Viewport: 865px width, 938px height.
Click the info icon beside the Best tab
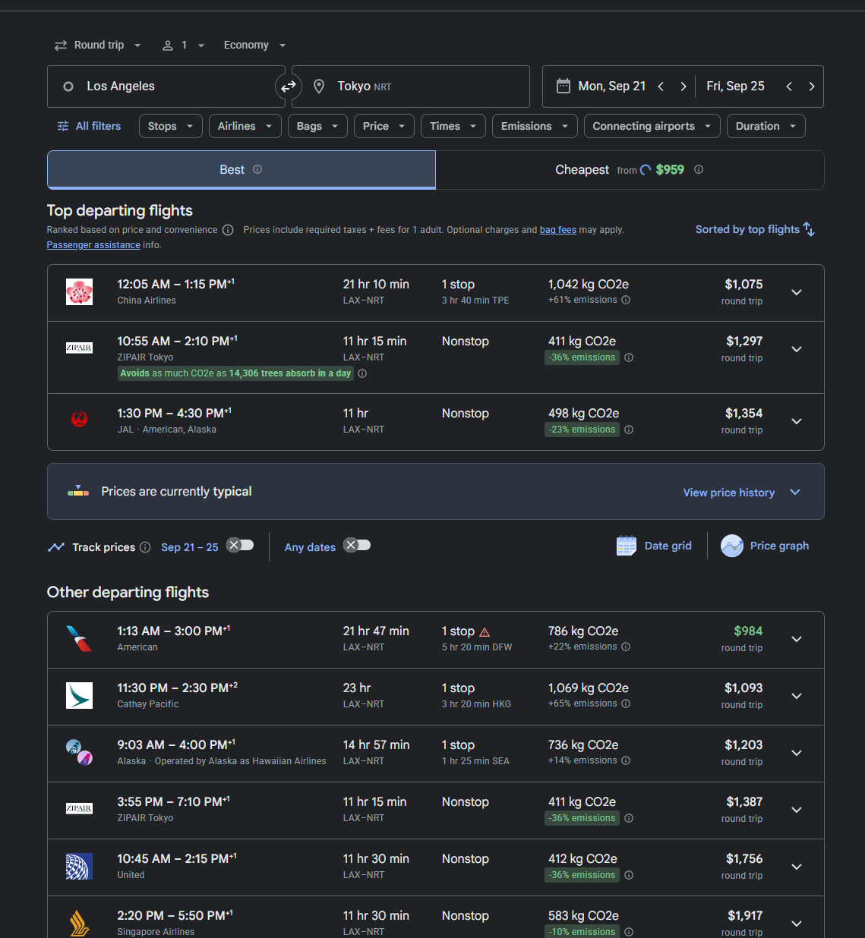(257, 169)
